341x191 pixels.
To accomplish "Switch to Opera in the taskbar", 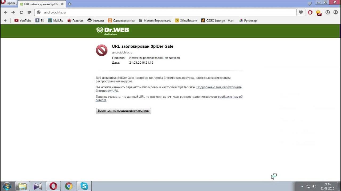I will (53, 186).
